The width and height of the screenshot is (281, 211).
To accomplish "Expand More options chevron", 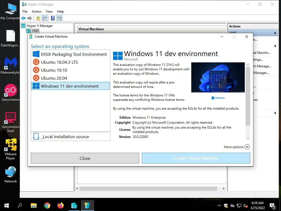I will (247, 147).
